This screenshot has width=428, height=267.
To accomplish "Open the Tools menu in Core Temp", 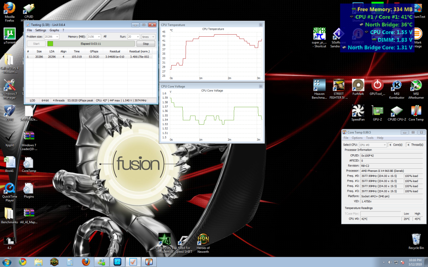I will pos(369,138).
